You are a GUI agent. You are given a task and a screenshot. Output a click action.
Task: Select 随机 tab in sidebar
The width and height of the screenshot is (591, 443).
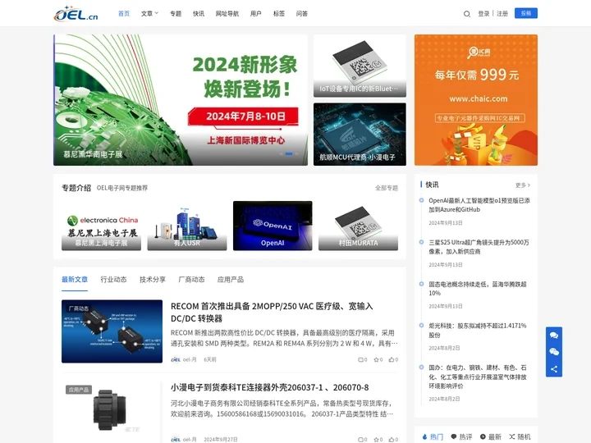click(x=520, y=436)
